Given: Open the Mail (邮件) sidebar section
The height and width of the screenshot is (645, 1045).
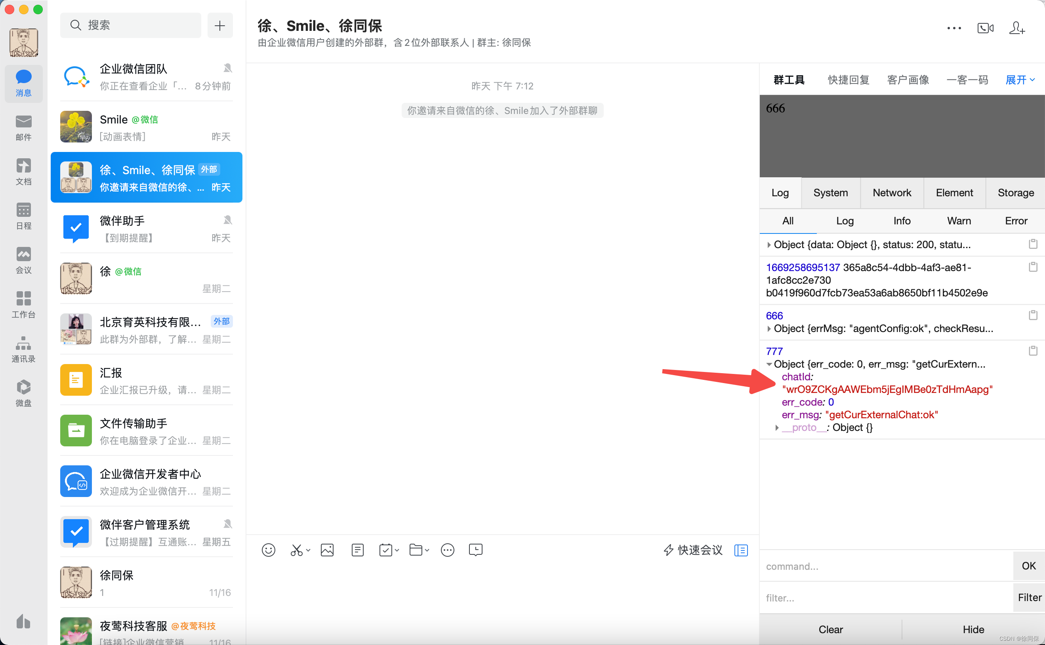Looking at the screenshot, I should coord(23,127).
